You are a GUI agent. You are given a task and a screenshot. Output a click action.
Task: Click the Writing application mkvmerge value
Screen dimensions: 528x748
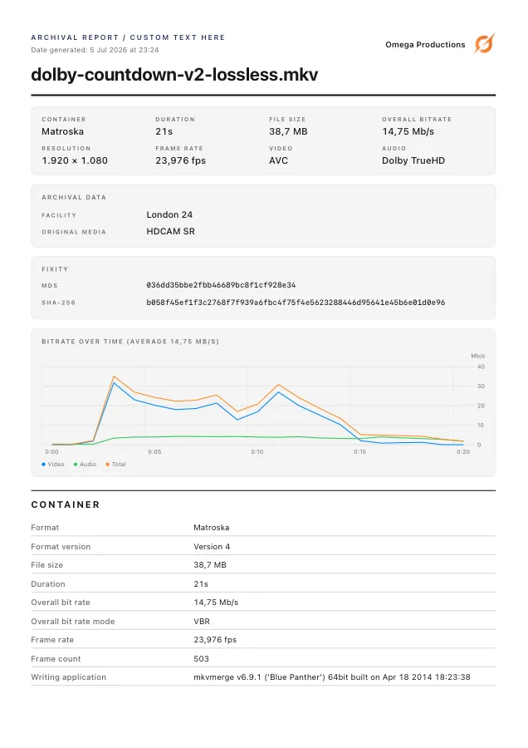[x=332, y=677]
